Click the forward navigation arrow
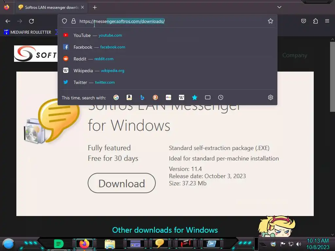Screen dimensions: 335x251 coord(20,21)
